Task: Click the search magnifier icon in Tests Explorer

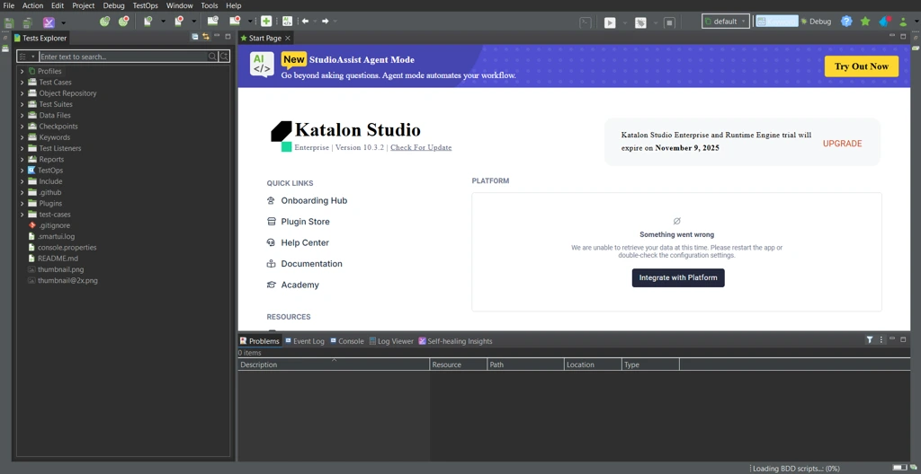Action: [x=212, y=57]
